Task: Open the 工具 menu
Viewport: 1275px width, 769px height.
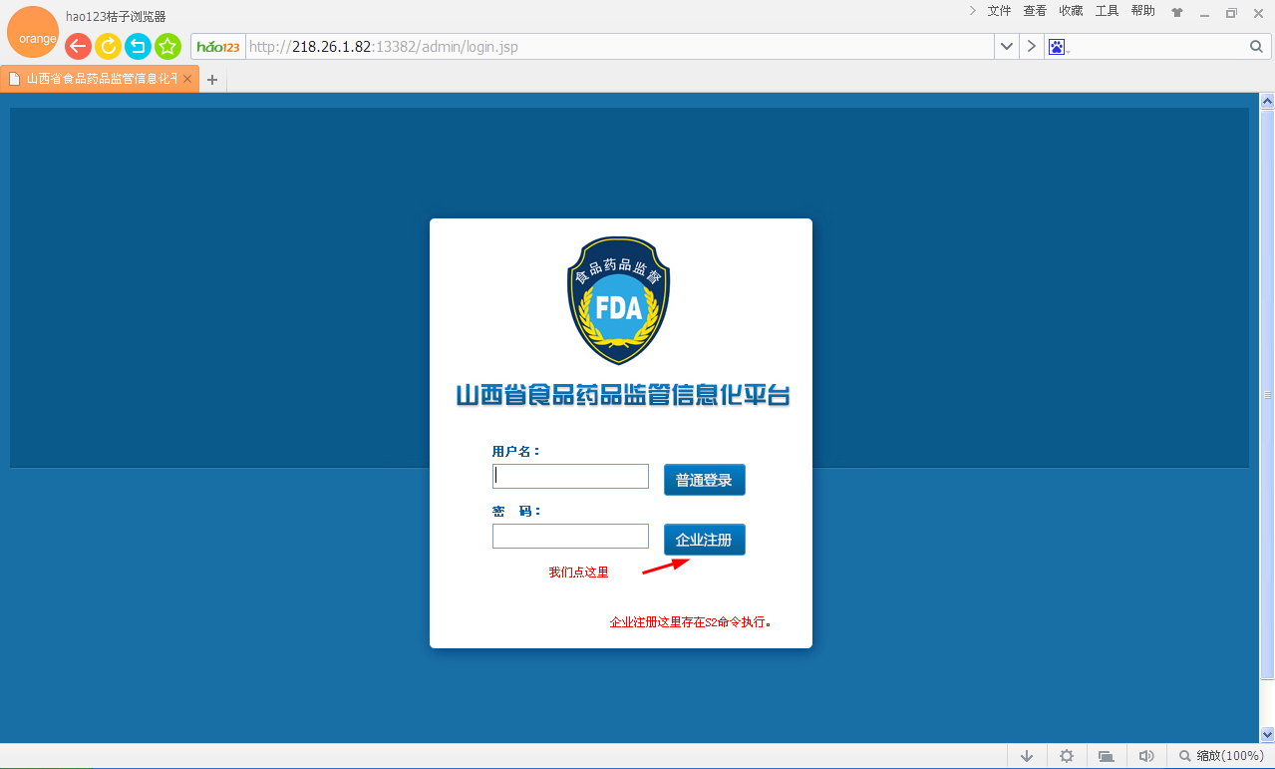Action: pos(1107,11)
